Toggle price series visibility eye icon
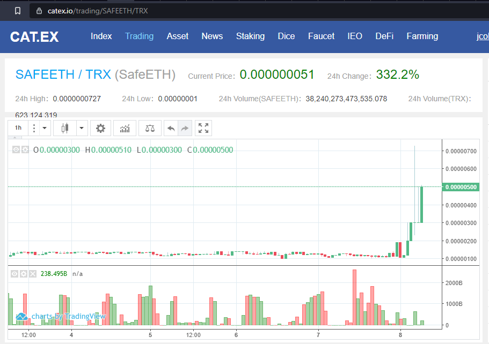This screenshot has height=344, width=489. point(16,149)
